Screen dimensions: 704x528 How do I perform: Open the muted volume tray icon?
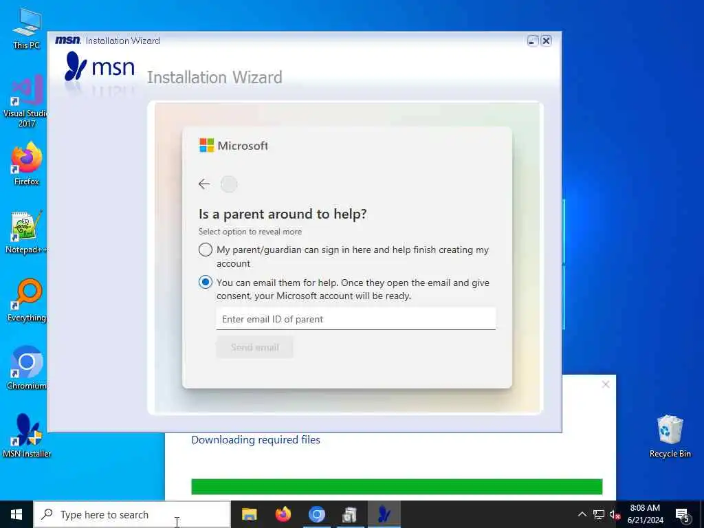pos(615,514)
